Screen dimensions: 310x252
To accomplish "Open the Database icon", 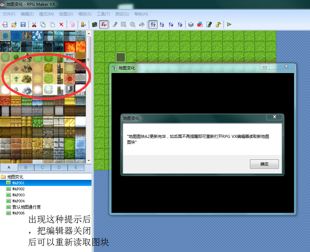I will point(191,24).
